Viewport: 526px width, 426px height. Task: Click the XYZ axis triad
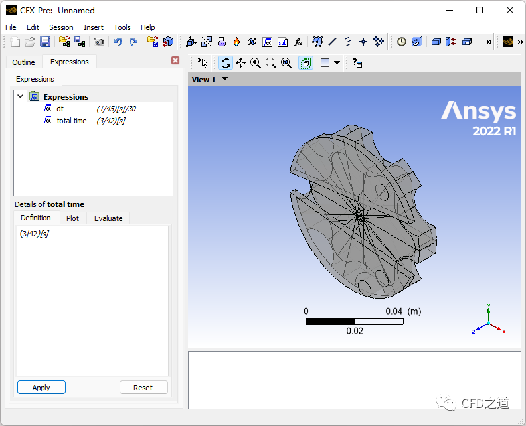click(x=488, y=320)
